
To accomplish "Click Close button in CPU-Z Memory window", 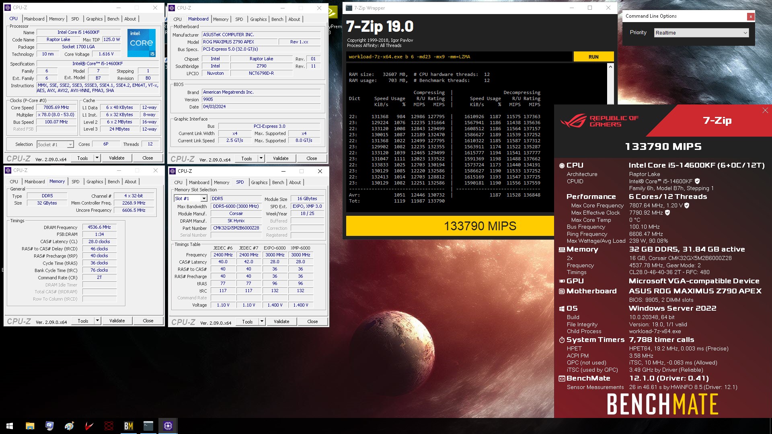I will click(x=148, y=321).
